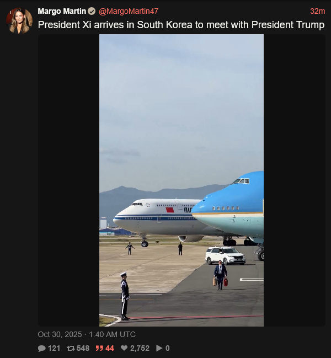Click the reply speech bubble icon
This screenshot has height=358, width=331.
[x=42, y=348]
